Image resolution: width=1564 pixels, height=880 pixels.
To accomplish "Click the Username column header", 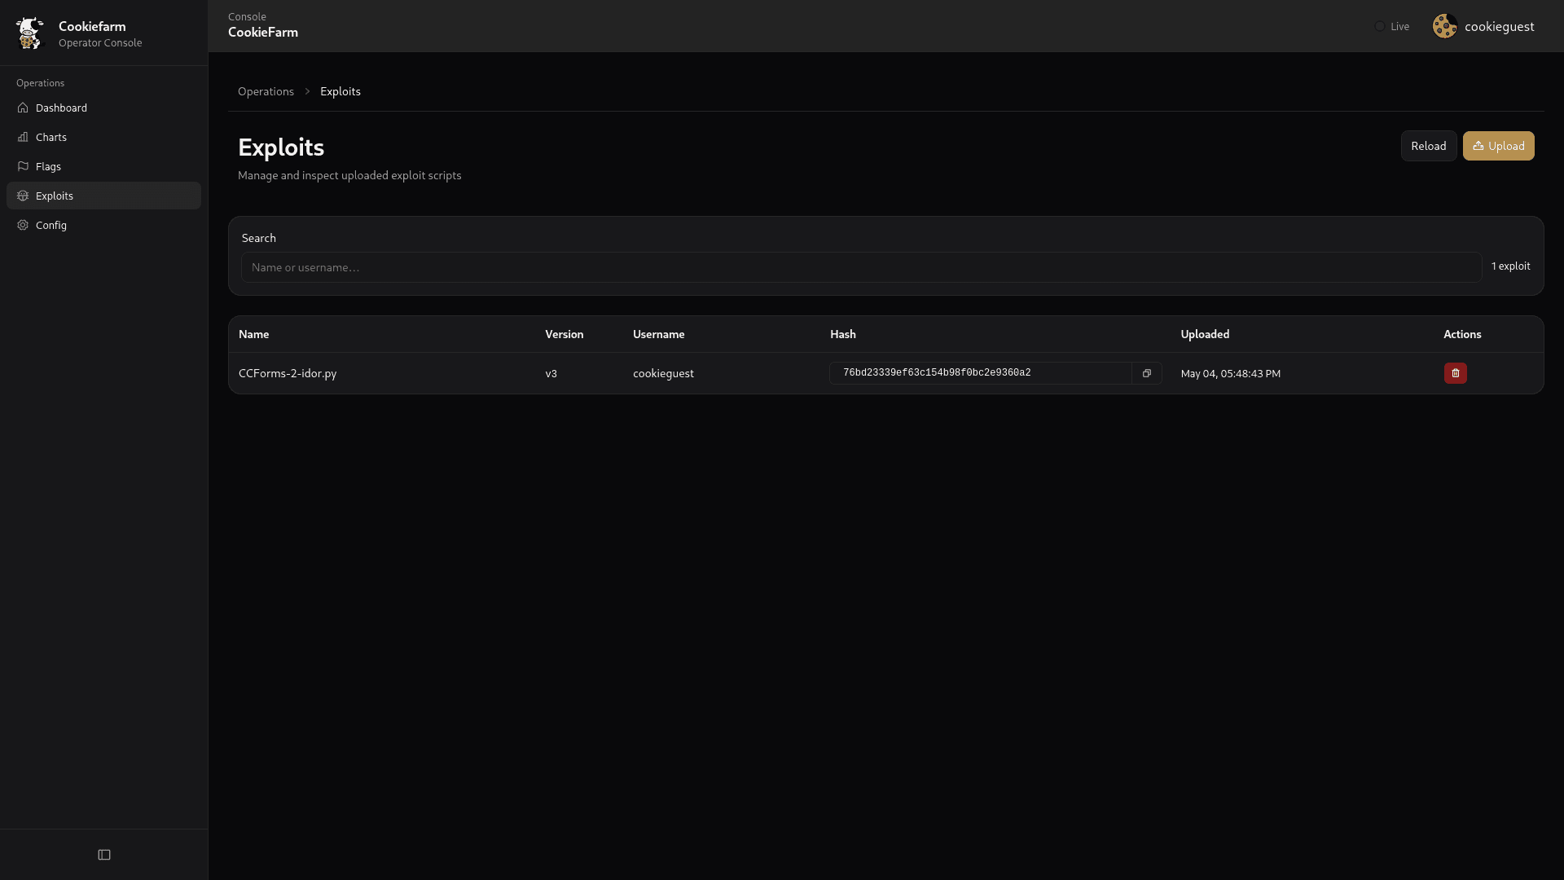I will pyautogui.click(x=658, y=334).
